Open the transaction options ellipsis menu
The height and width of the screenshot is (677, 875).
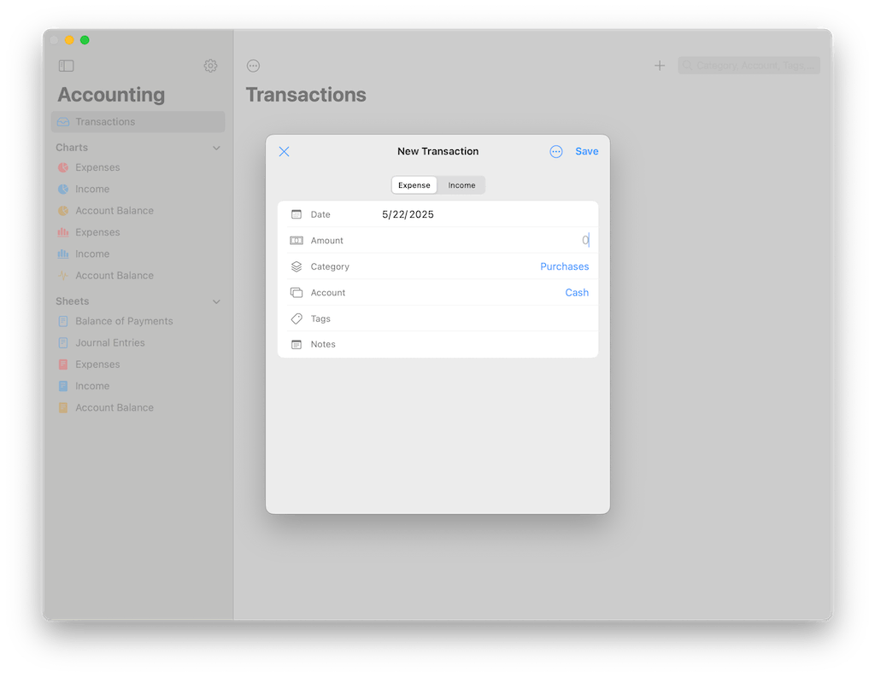point(556,151)
